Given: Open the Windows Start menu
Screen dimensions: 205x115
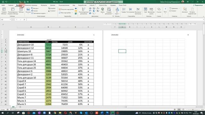Looking at the screenshot, I should pyautogui.click(x=3, y=113).
